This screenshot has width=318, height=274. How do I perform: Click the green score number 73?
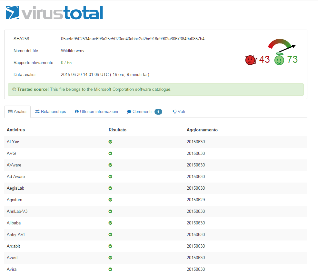click(292, 60)
